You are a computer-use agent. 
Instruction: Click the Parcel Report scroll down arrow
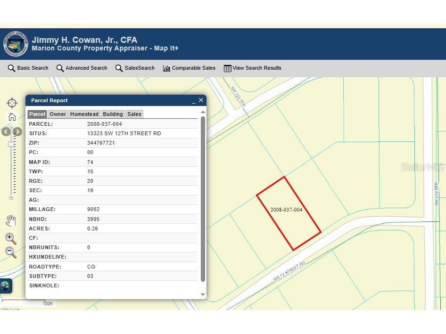[x=203, y=294]
